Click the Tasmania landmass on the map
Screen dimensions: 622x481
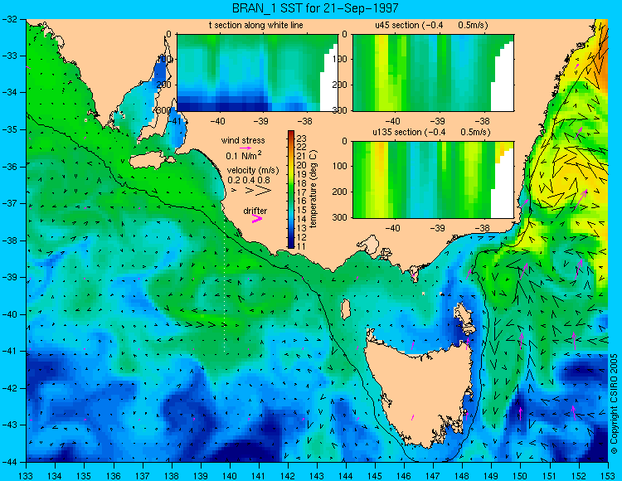[x=420, y=392]
